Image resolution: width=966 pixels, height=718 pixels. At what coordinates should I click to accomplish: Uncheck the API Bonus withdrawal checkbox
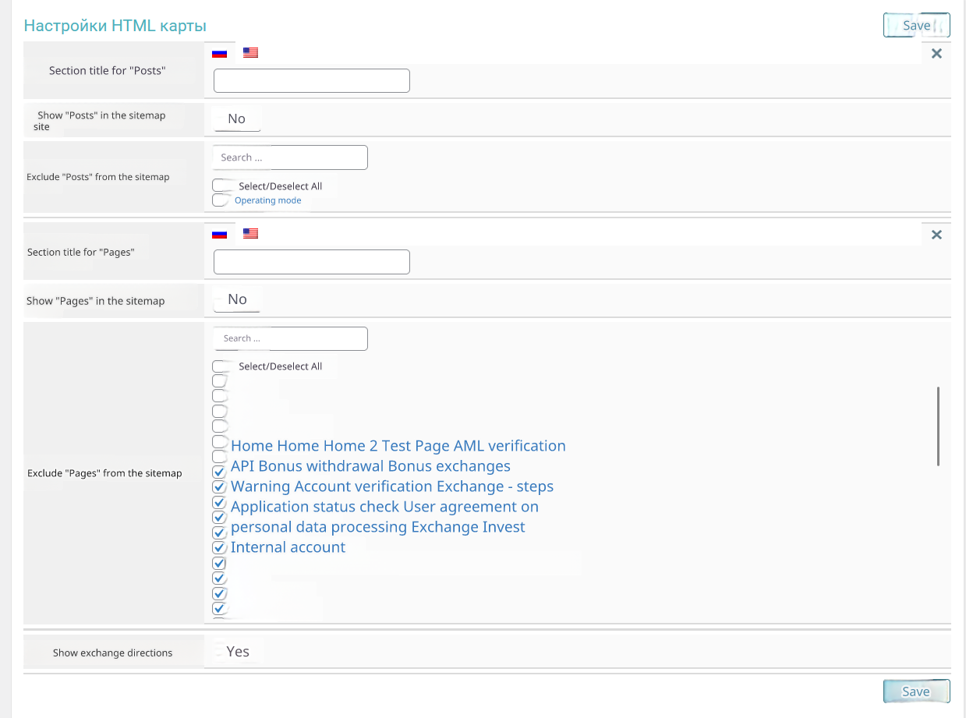pyautogui.click(x=219, y=472)
